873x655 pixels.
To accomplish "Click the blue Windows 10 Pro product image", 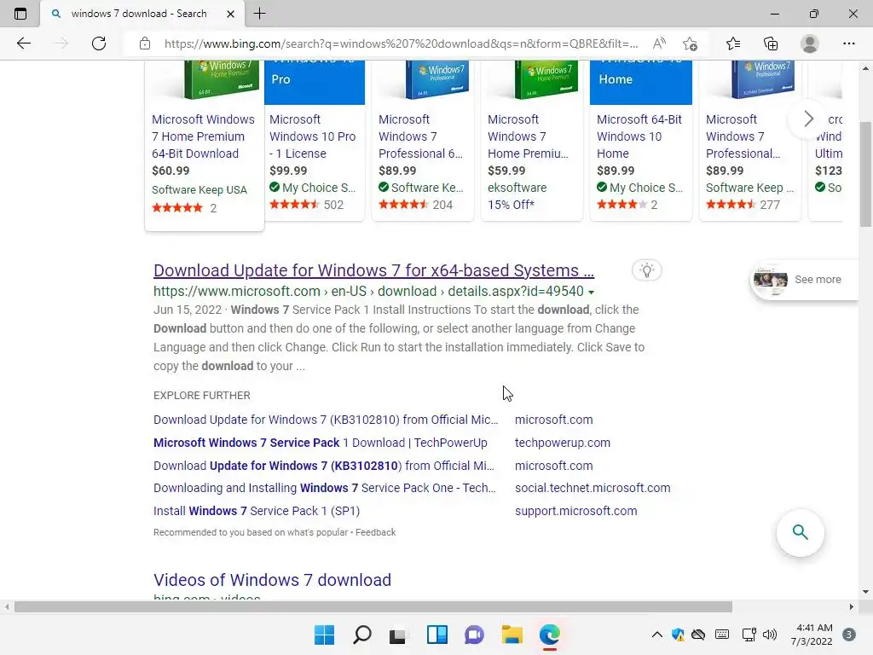I will tap(315, 82).
